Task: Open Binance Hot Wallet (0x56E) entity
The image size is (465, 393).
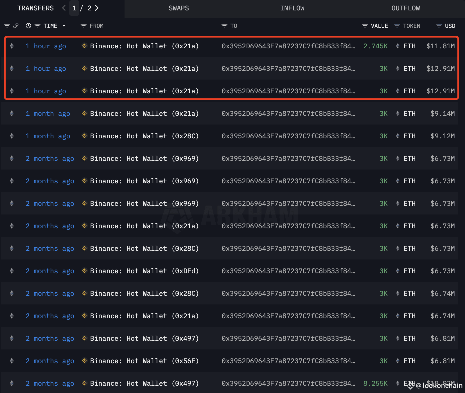Action: (145, 361)
